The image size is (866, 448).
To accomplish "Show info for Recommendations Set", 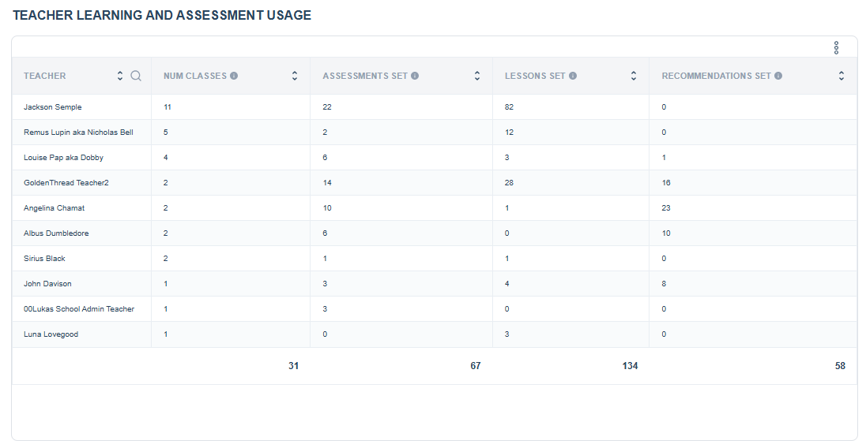I will tap(778, 76).
